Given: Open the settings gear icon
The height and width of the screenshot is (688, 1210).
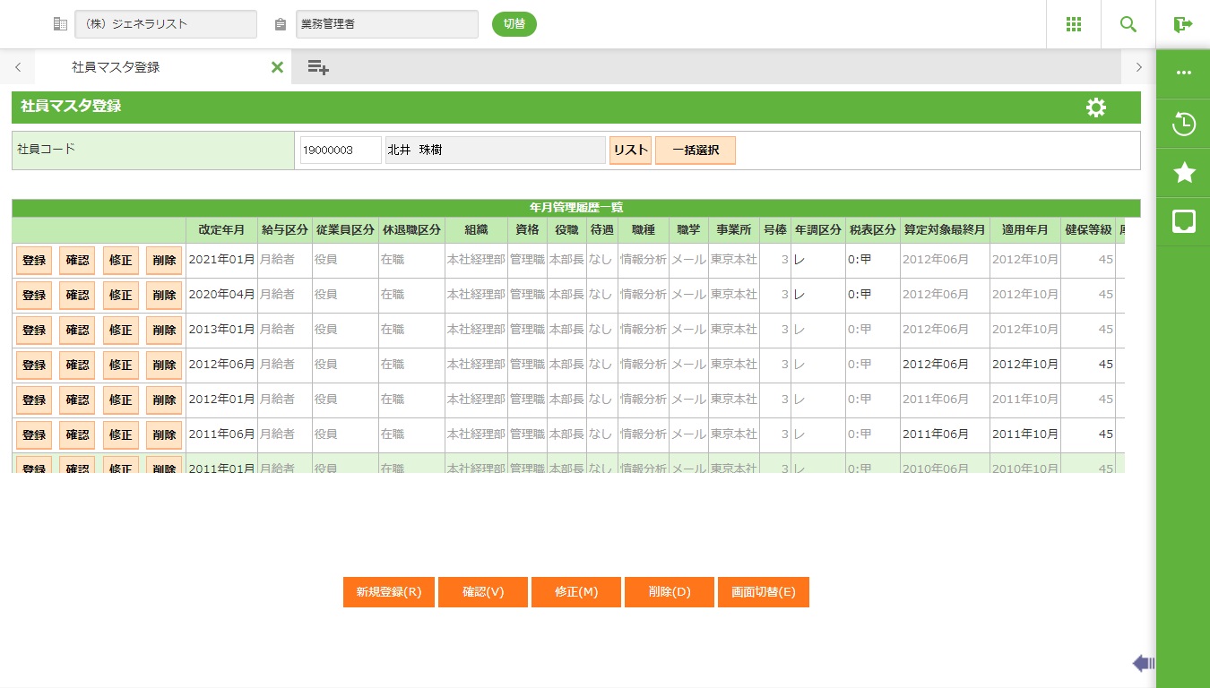Looking at the screenshot, I should point(1095,107).
